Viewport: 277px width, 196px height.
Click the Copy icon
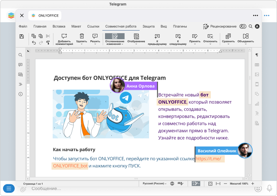(33, 36)
